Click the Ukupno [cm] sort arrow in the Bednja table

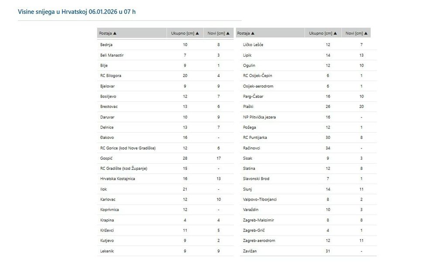pyautogui.click(x=197, y=33)
